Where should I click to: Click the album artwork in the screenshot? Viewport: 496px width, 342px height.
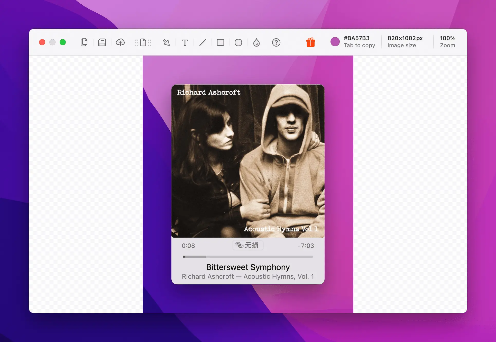(x=248, y=161)
